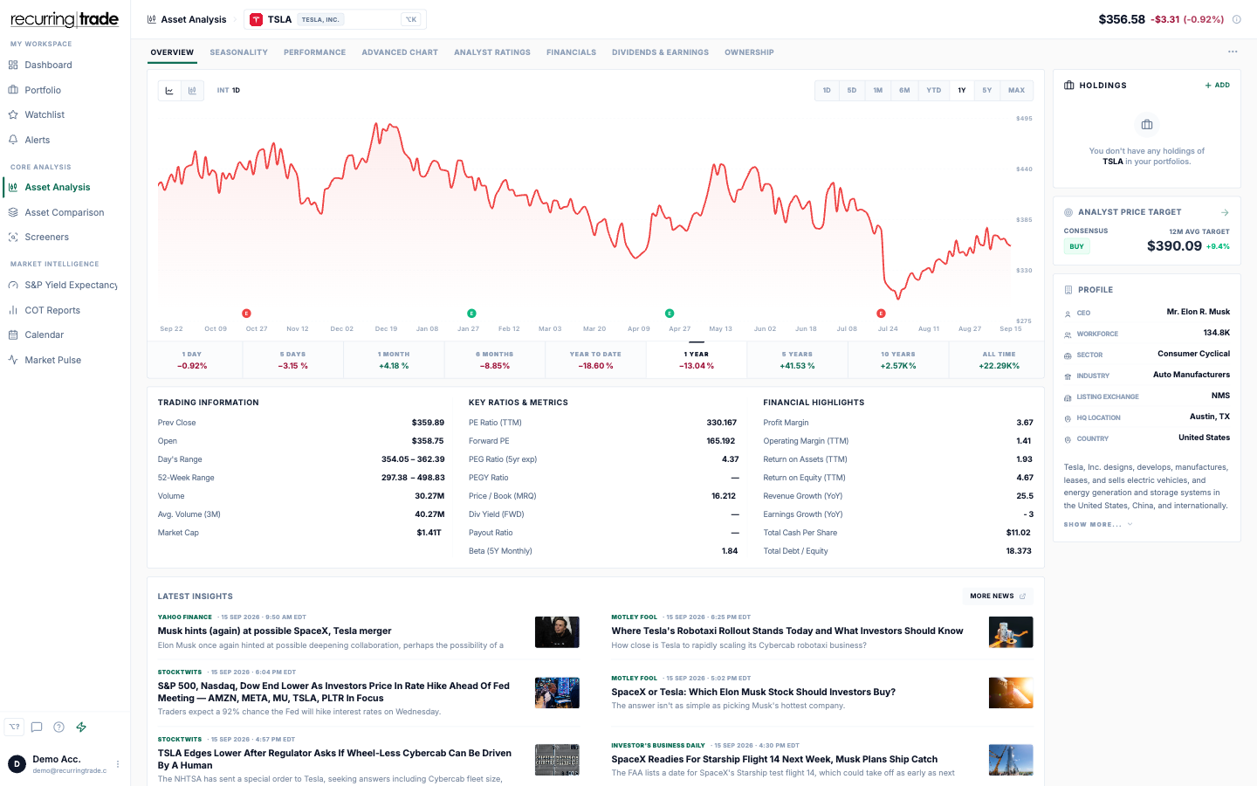The height and width of the screenshot is (786, 1257).
Task: Open the Calendar sidebar item
Action: coord(44,334)
